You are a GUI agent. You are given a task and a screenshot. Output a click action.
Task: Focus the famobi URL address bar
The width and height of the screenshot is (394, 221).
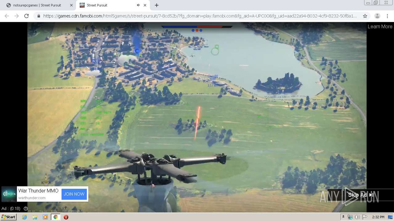pyautogui.click(x=200, y=16)
